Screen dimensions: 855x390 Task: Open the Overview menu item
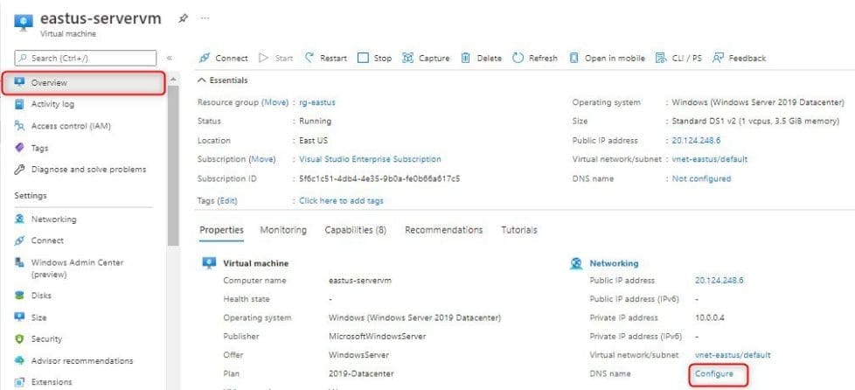pyautogui.click(x=83, y=83)
